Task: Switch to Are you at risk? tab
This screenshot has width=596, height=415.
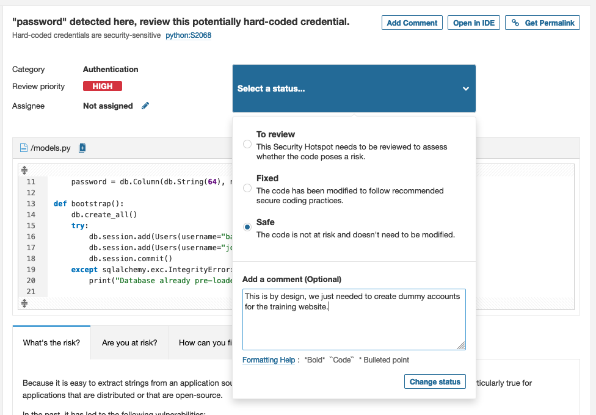Action: (129, 343)
